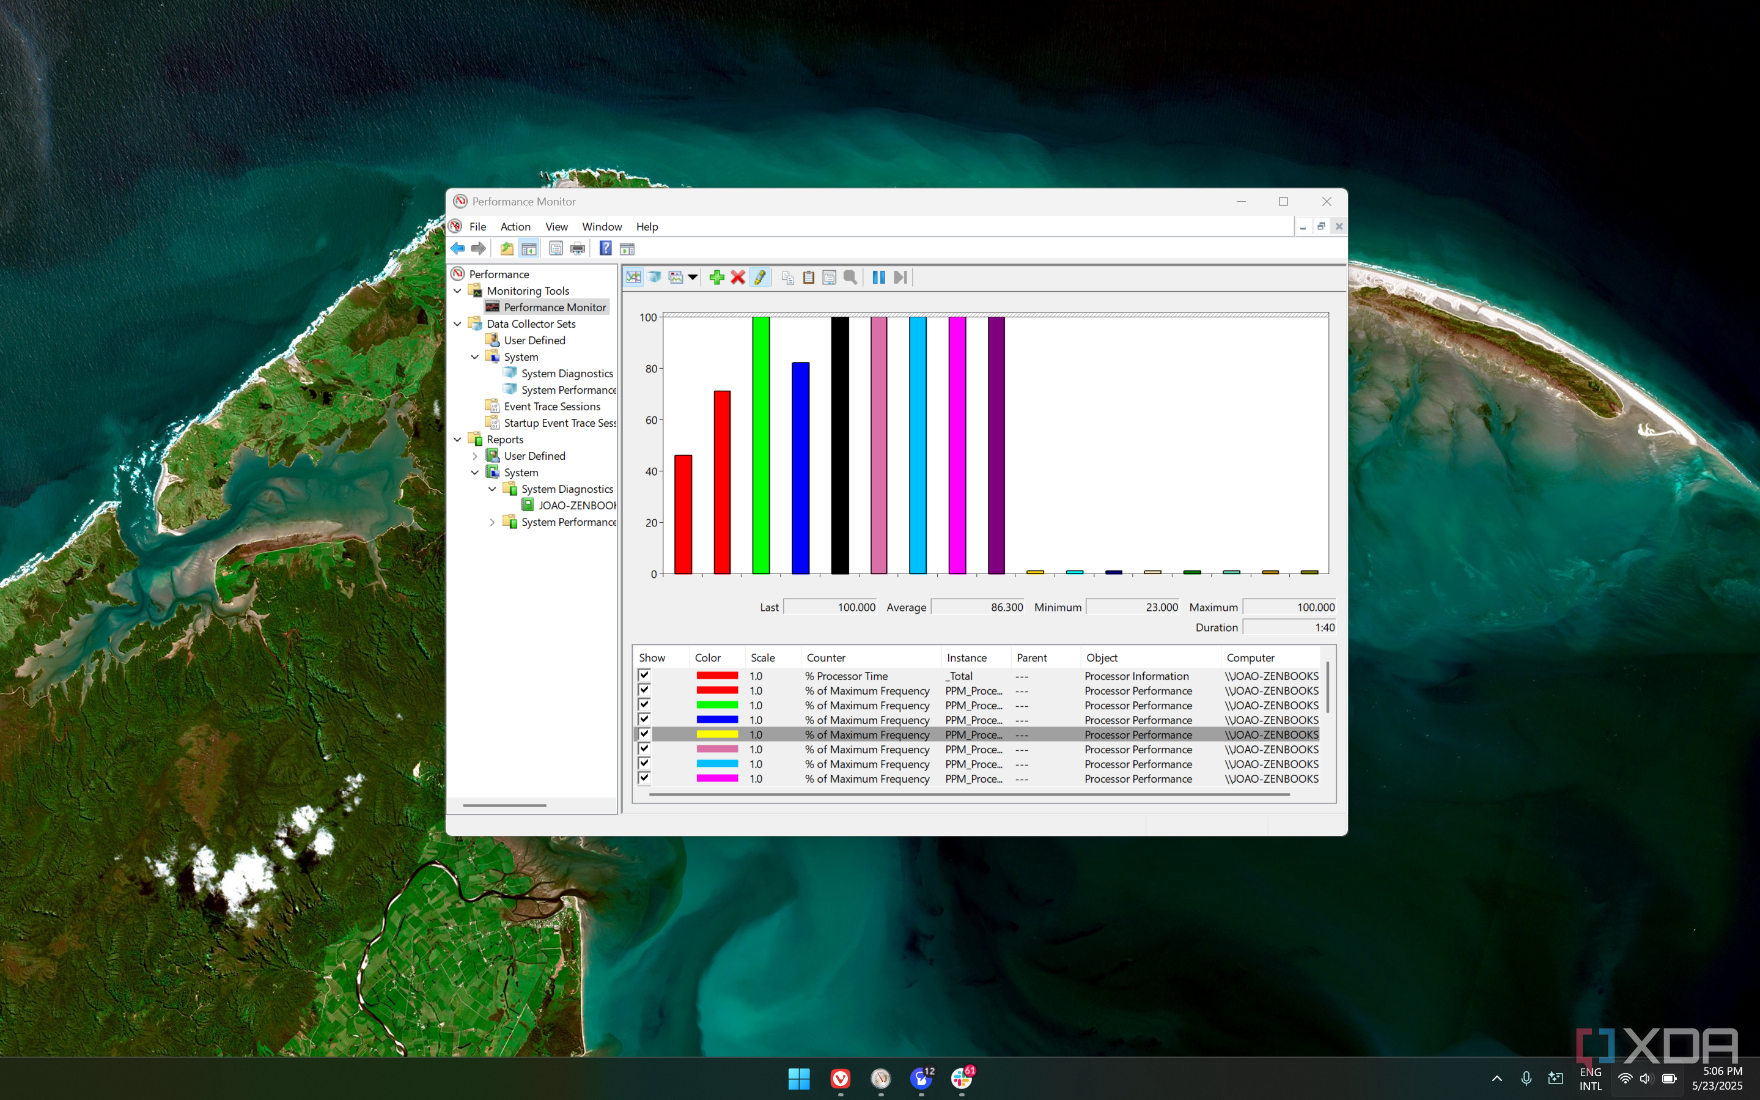
Task: Click the red Delete counter X icon
Action: pos(737,277)
